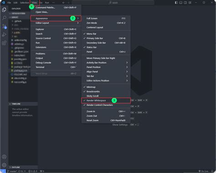The image size is (216, 173).
Task: Open the File menu
Action: point(9,3)
